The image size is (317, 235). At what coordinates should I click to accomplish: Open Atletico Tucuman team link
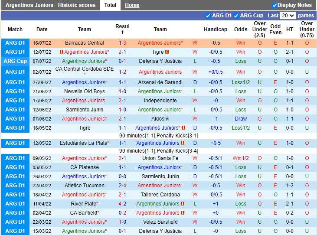(85, 186)
